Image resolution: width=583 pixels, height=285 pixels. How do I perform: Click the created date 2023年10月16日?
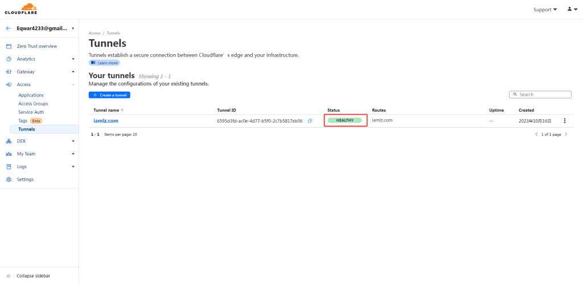point(535,121)
